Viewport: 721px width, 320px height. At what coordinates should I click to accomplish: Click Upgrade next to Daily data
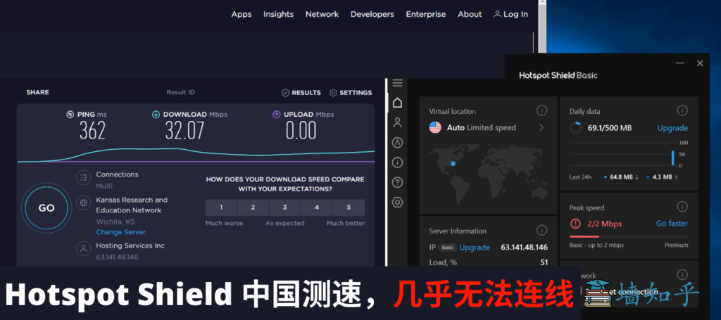672,128
